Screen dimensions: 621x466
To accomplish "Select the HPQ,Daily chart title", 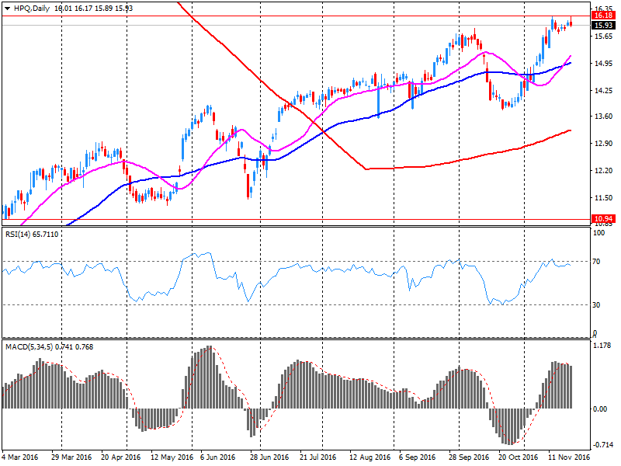I will 32,9.
